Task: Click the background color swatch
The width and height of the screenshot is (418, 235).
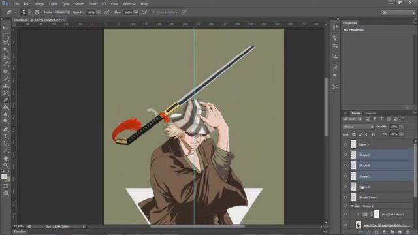Action: click(x=8, y=180)
